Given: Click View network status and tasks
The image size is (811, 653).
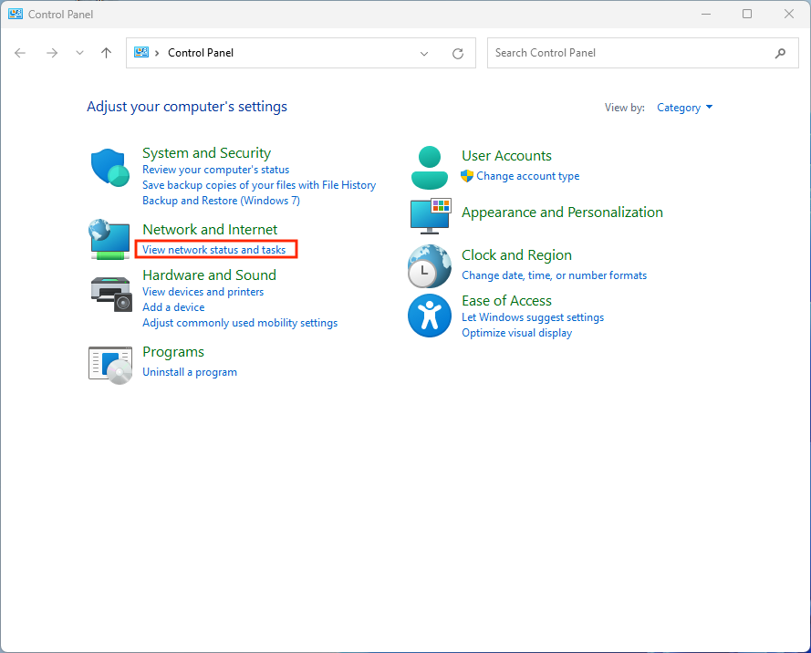Looking at the screenshot, I should (213, 250).
